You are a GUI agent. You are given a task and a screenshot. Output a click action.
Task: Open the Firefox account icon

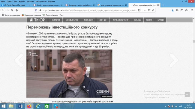click(186, 10)
